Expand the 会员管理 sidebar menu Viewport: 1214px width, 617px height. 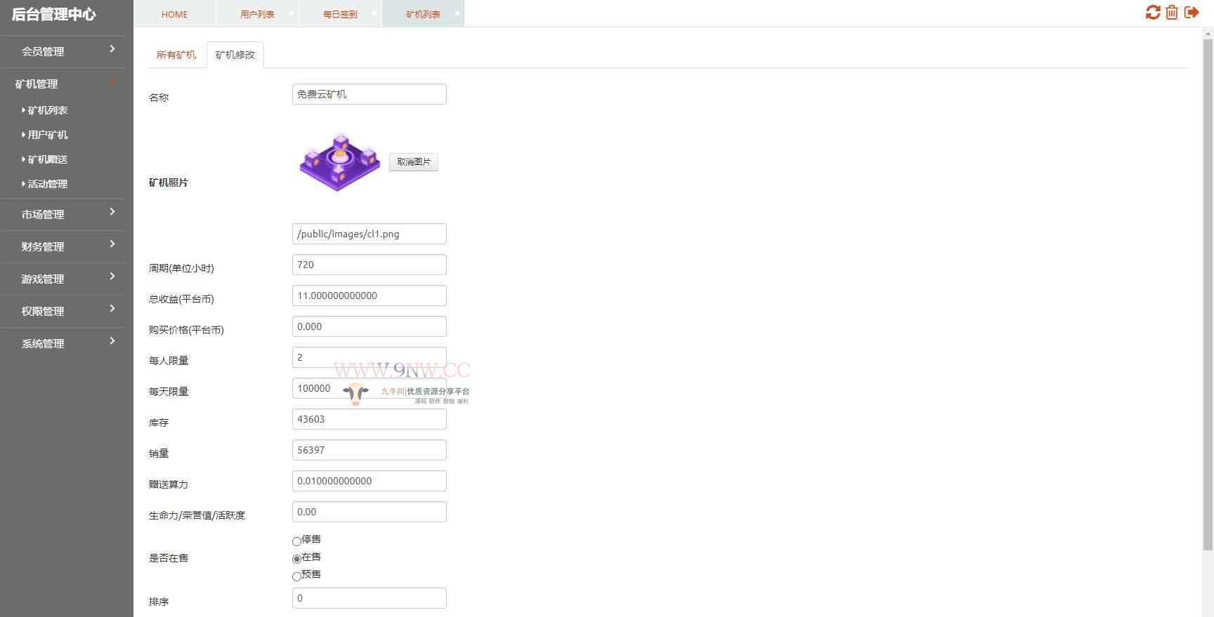[63, 51]
